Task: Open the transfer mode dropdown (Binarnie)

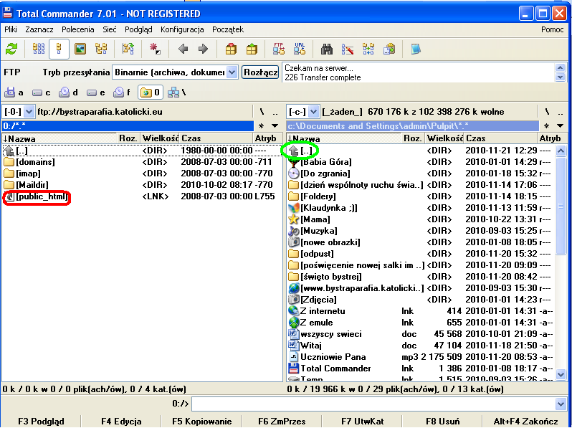Action: coord(232,72)
